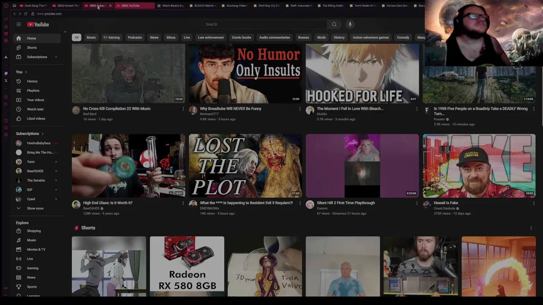Open options for No Cross Kill Compilation video
Viewport: 543px width, 305px height.
coord(183,109)
